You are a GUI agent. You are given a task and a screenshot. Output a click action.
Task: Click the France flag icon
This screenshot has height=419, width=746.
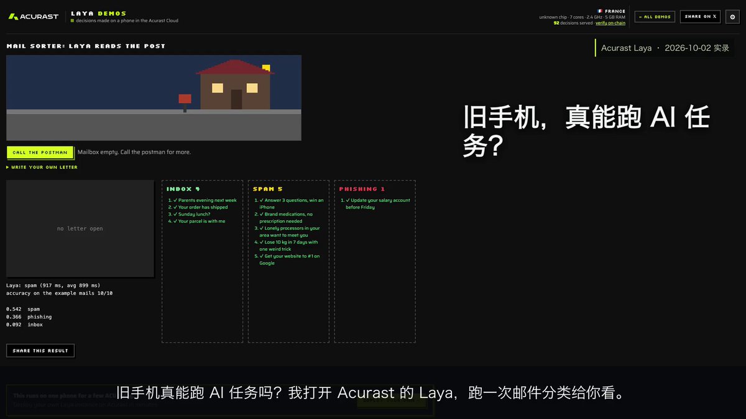(600, 11)
